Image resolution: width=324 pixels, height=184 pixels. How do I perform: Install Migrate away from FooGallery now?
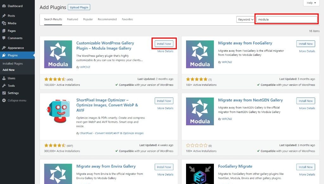coord(306,44)
